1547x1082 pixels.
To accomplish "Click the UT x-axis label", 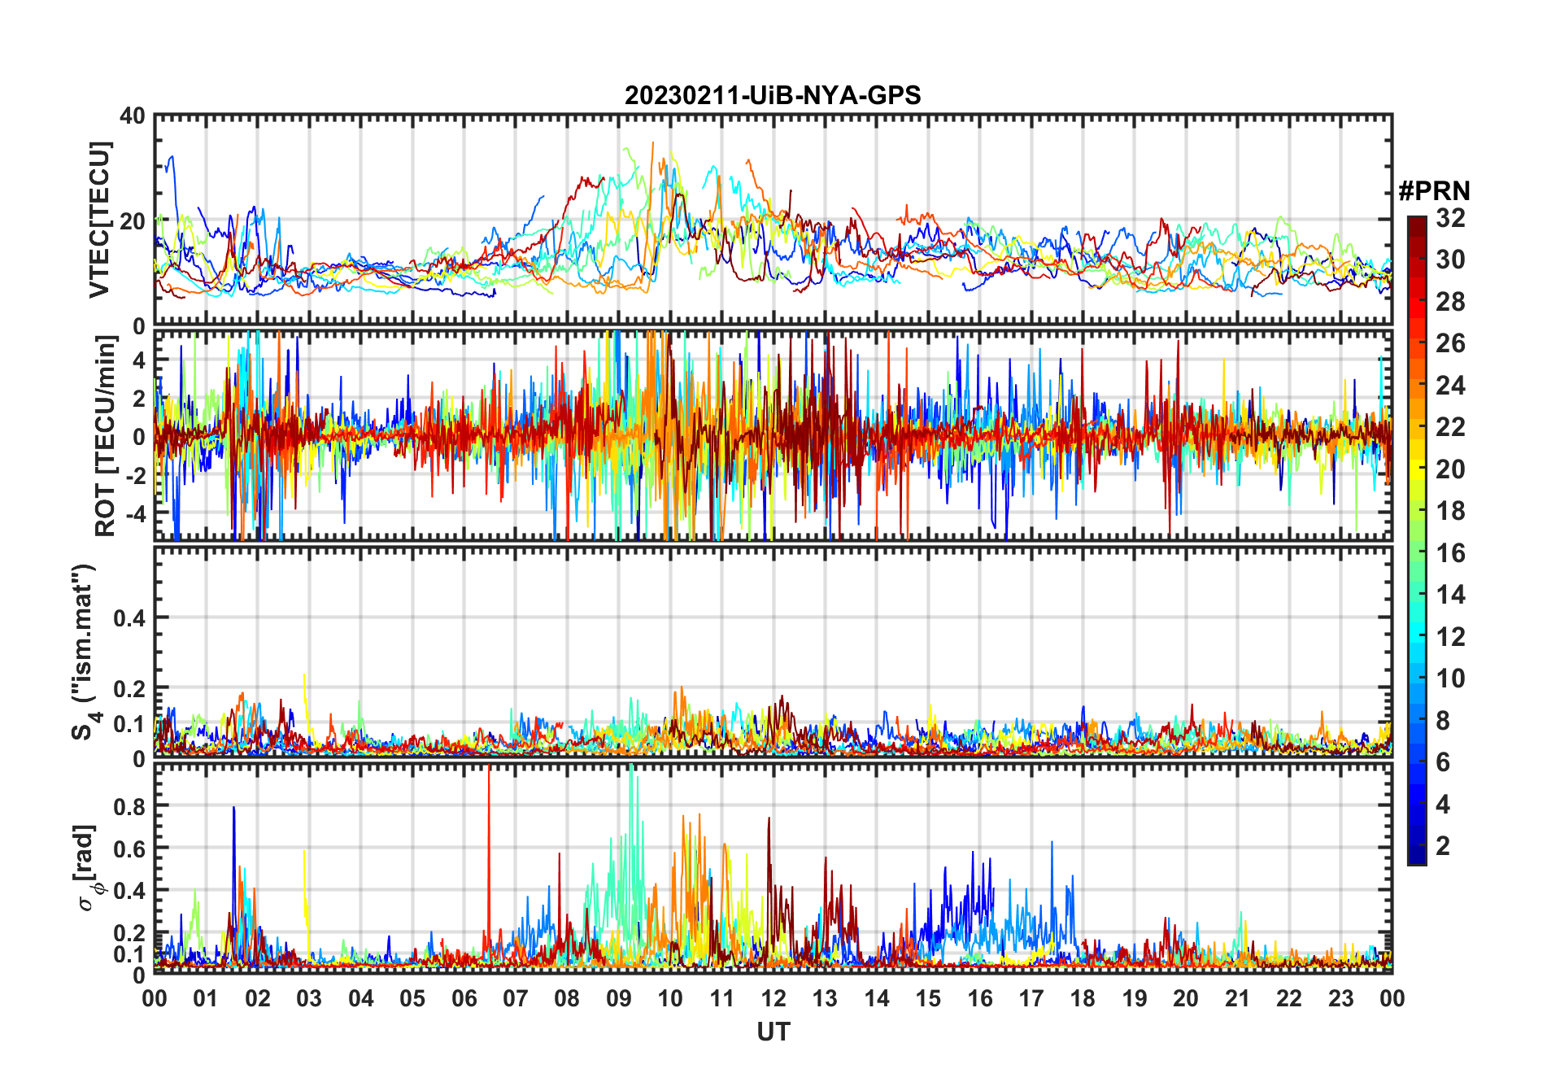I will coord(773,1032).
